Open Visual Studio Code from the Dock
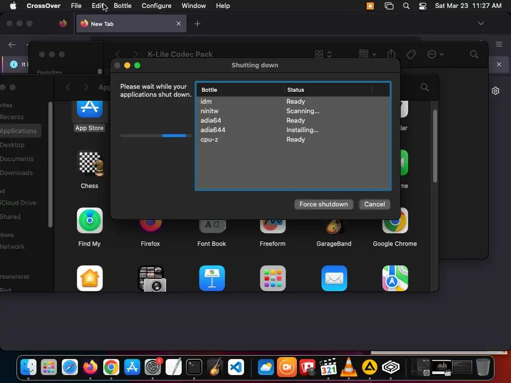The width and height of the screenshot is (511, 383). click(236, 368)
